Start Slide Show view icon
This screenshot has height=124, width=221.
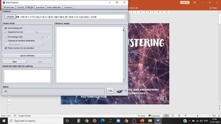pos(186,116)
